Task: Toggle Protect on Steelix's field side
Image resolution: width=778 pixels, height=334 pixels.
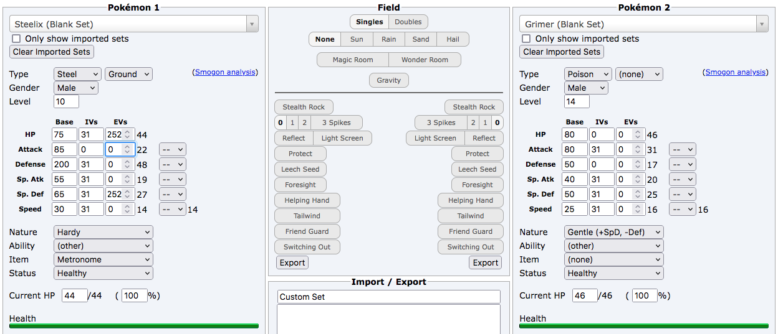Action: click(x=302, y=154)
